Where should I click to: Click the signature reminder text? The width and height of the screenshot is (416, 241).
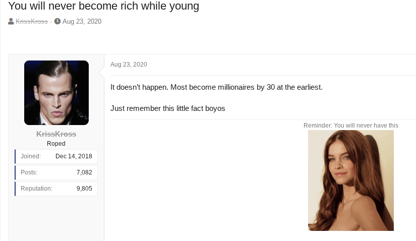click(x=351, y=126)
